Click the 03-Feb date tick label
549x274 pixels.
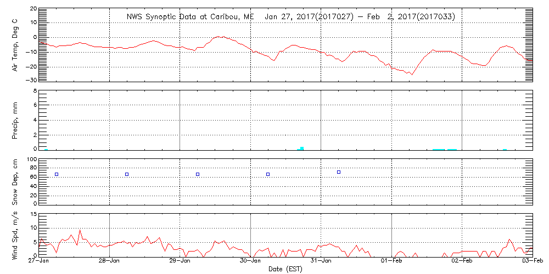(532, 261)
